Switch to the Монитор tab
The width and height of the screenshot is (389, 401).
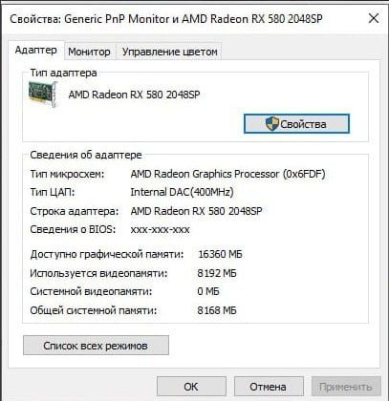pos(89,52)
